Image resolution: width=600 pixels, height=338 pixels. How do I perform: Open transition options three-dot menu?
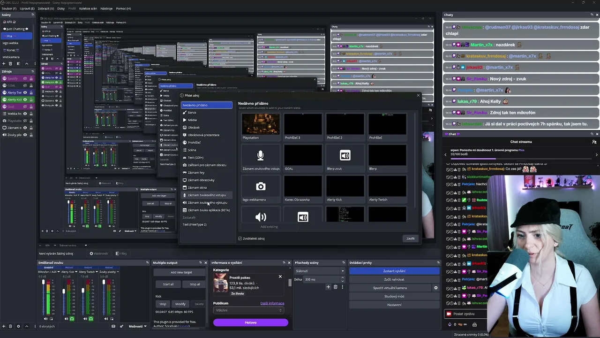[x=342, y=287]
